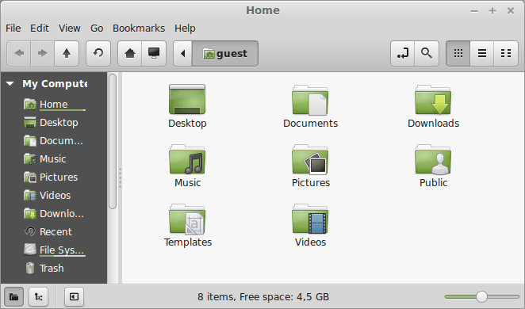Viewport: 525px width, 309px height.
Task: Open the Bookmarks menu
Action: click(139, 29)
